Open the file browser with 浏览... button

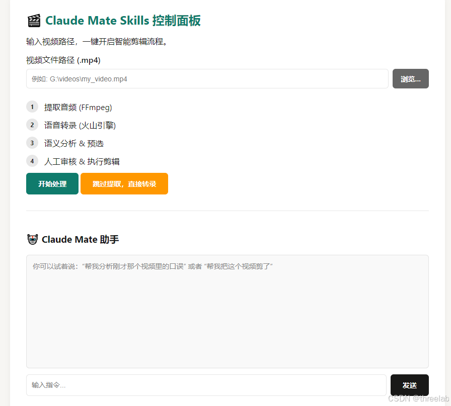410,79
